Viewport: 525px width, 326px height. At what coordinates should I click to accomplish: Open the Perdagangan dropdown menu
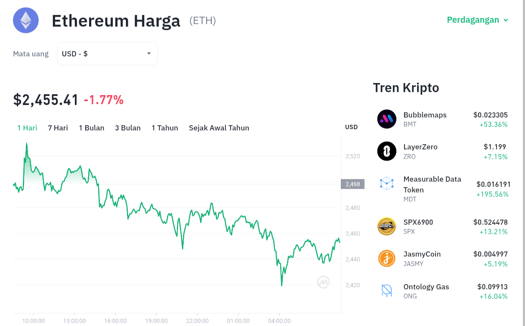coord(478,20)
